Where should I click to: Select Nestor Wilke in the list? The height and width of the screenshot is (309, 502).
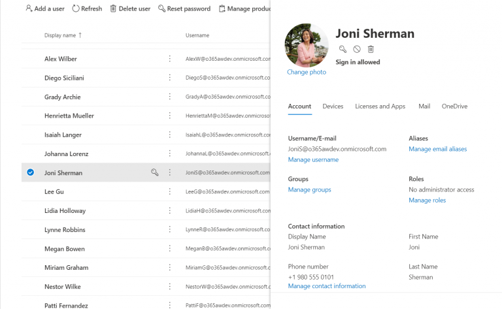pos(63,287)
